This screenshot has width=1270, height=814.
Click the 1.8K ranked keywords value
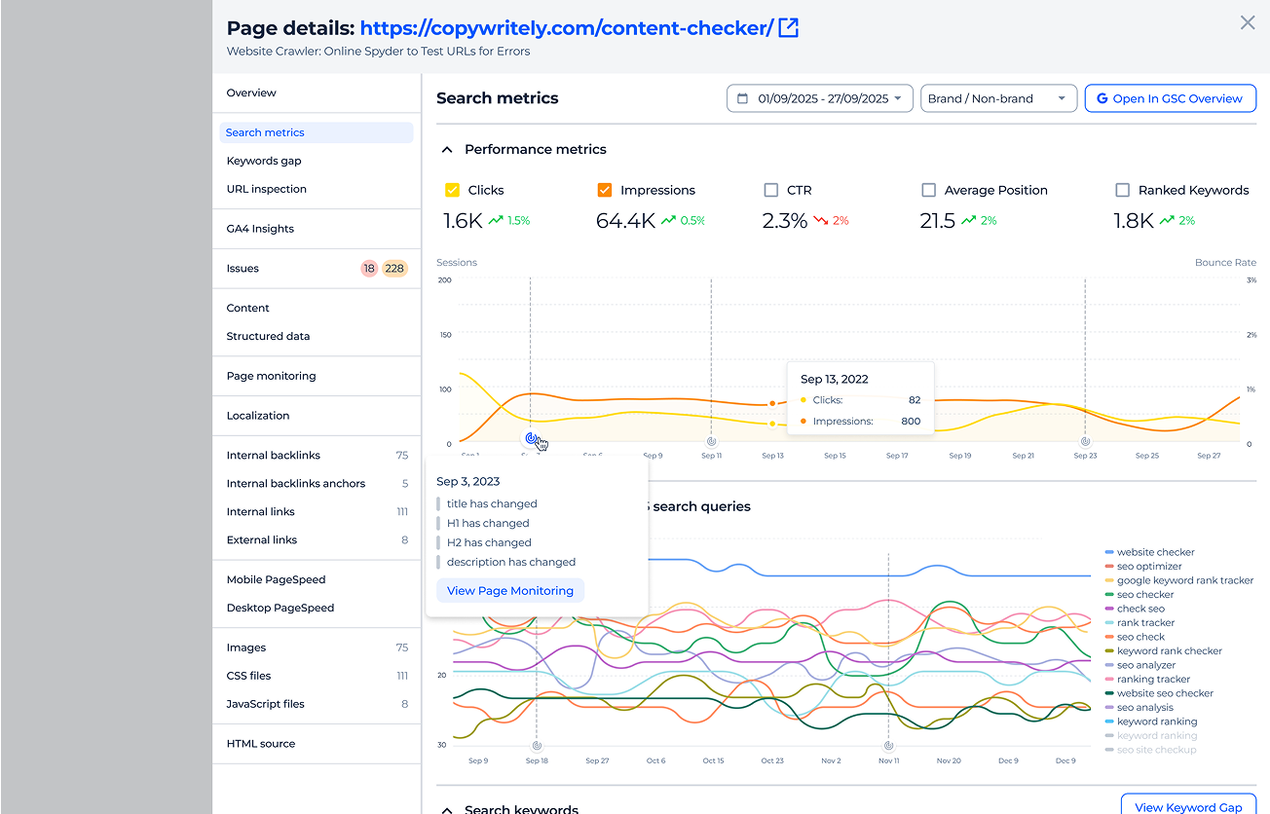point(1134,221)
